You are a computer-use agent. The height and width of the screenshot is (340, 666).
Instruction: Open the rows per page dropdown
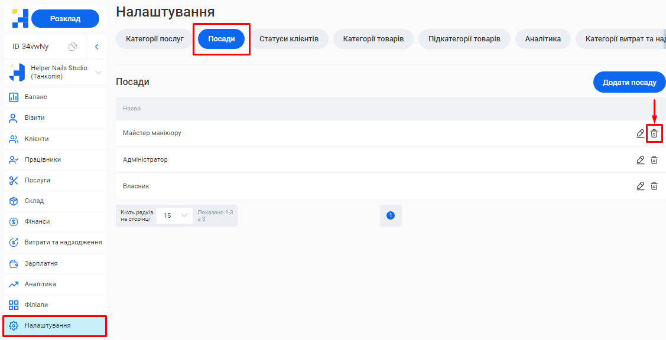pyautogui.click(x=174, y=215)
